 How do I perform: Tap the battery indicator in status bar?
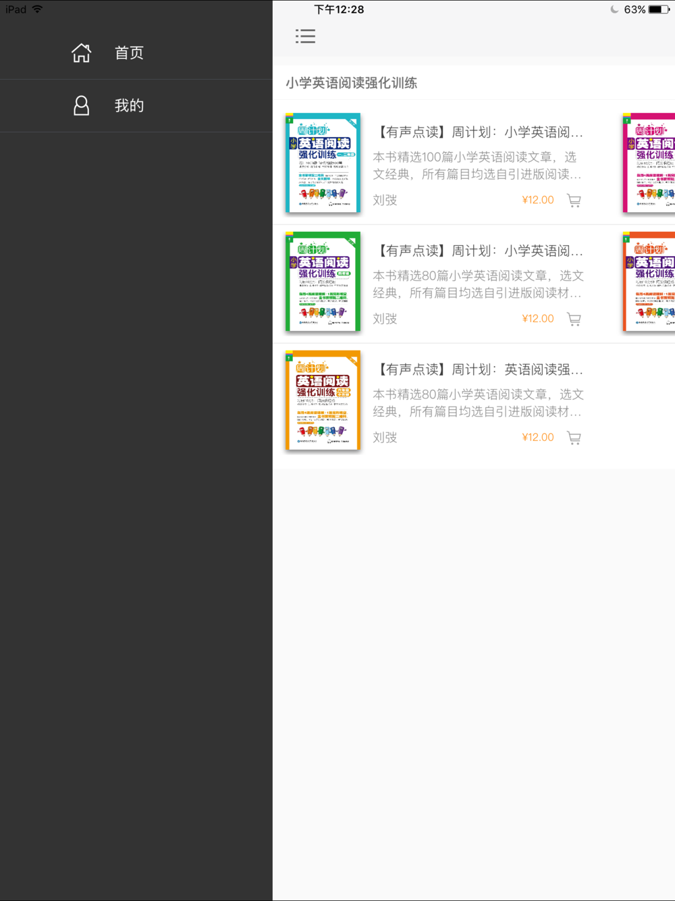point(659,9)
